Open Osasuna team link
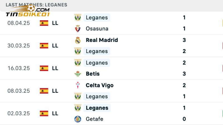Screen dimensions: 223x125 tap(97, 29)
